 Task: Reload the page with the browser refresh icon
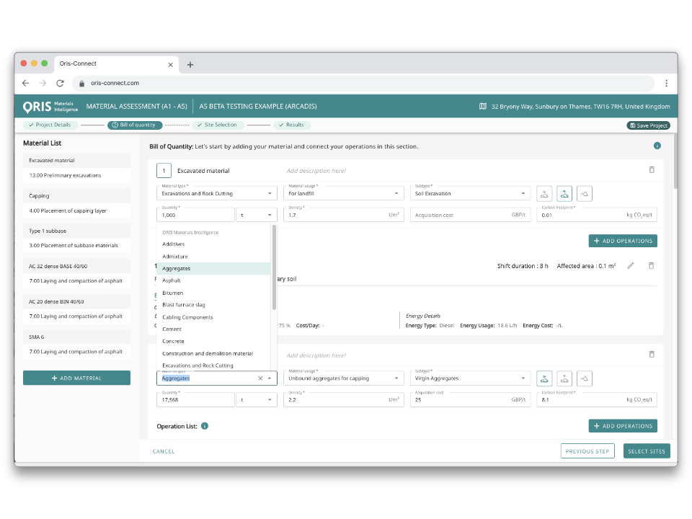(61, 83)
